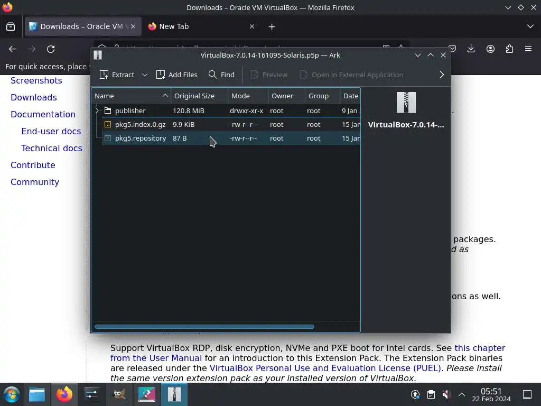Open the Community sidebar link
This screenshot has width=541, height=406.
(x=35, y=182)
